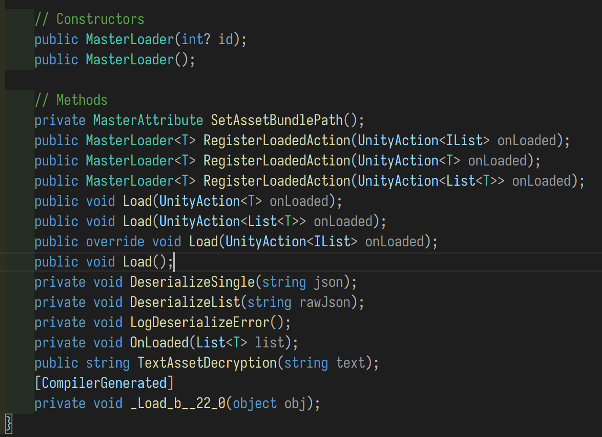Image resolution: width=602 pixels, height=437 pixels.
Task: Click Load(UnityAction<T> onLoaded) method name
Action: (137, 201)
